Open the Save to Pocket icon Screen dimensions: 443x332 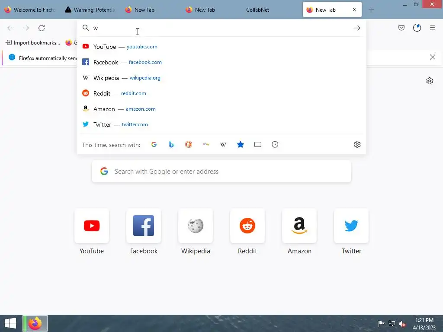[x=401, y=28]
